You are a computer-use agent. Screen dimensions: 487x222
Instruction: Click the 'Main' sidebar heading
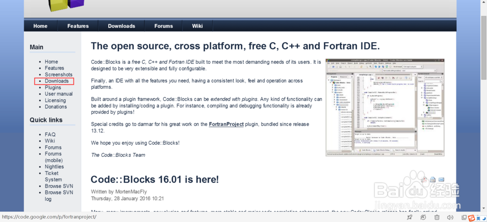[37, 48]
